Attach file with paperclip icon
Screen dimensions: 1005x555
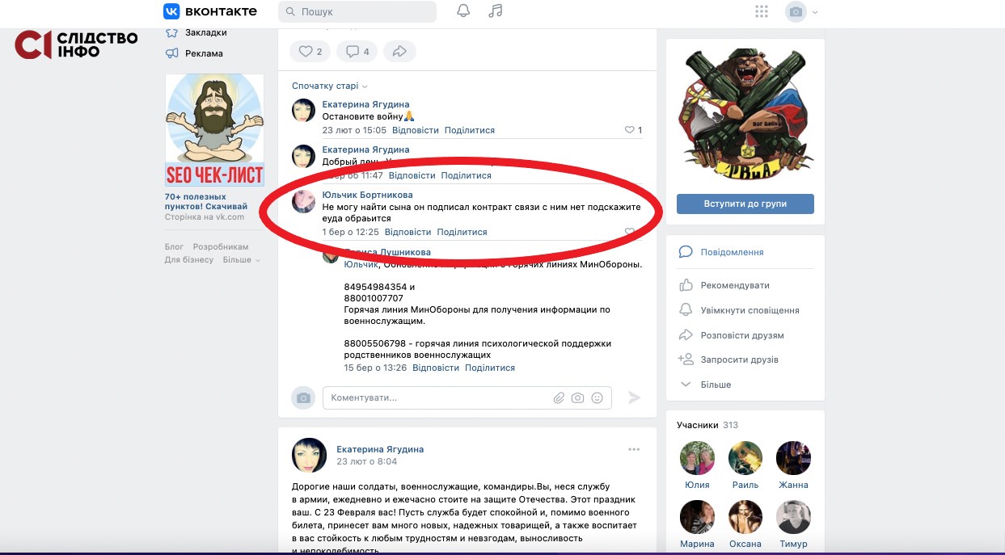click(559, 397)
